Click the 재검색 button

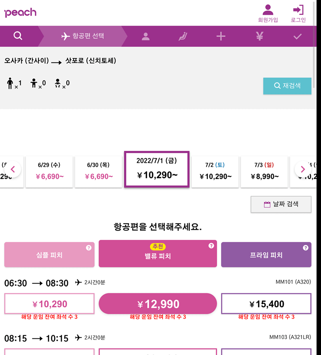tap(287, 86)
